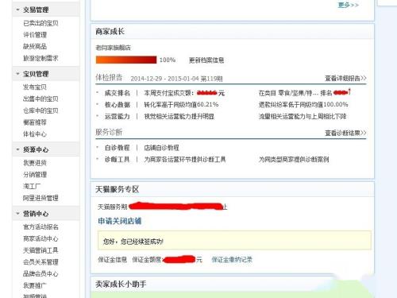
Task: Collapse the 交易管理 section arrow
Action: pyautogui.click(x=17, y=10)
